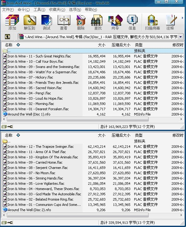
Task: Click the Disc 1 nfo file icon
Action: pos(5,114)
